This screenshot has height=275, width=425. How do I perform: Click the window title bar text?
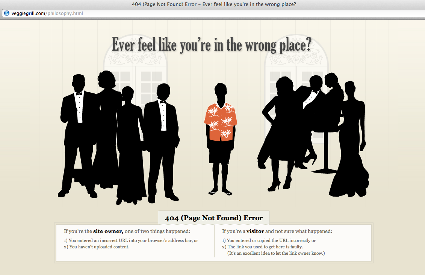pos(212,4)
